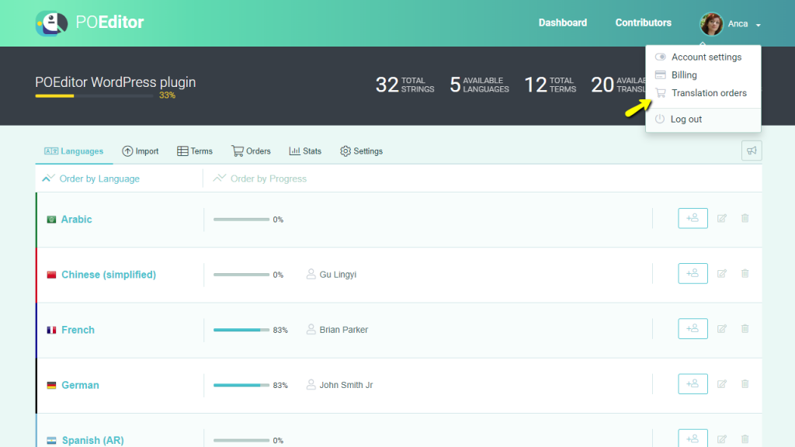Edit the Chinese (simplified) row
Image resolution: width=795 pixels, height=447 pixels.
click(x=722, y=274)
